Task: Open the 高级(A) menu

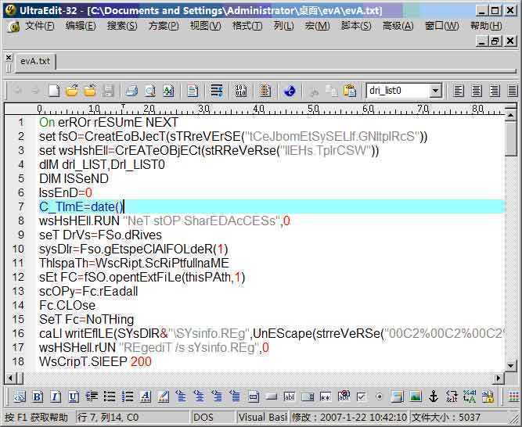Action: click(x=398, y=26)
